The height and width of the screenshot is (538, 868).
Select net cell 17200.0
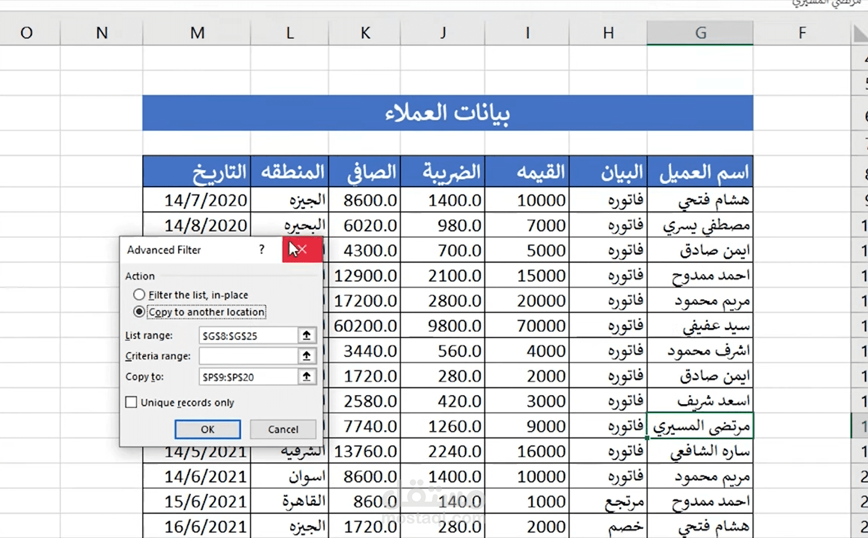tap(364, 300)
